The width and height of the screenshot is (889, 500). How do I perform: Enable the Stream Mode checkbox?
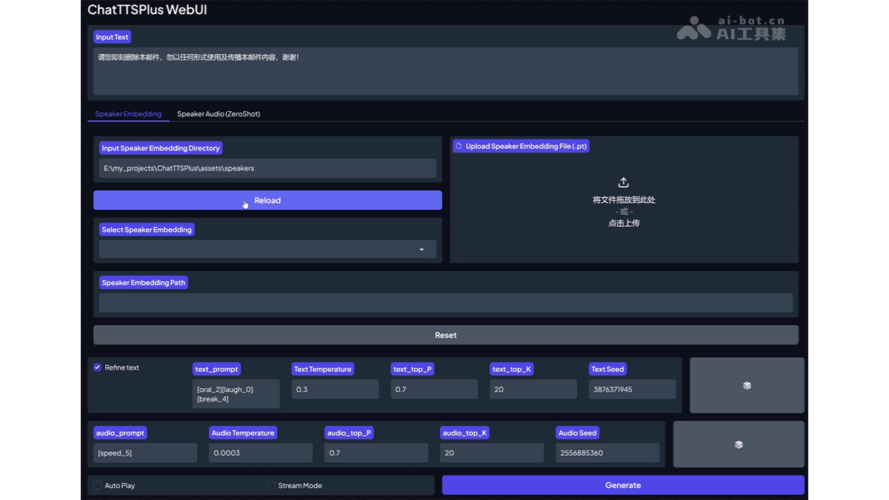(270, 486)
